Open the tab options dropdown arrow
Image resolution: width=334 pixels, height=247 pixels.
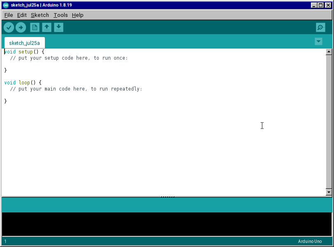pyautogui.click(x=318, y=41)
